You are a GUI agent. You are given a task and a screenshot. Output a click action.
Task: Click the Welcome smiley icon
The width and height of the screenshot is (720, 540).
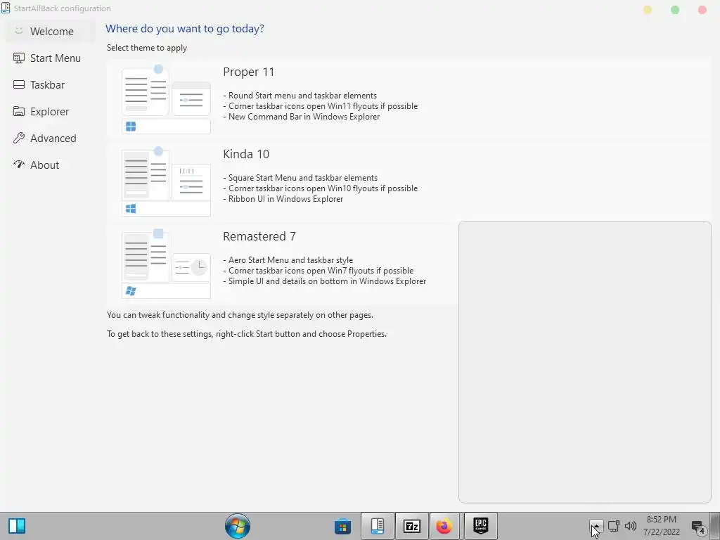[19, 31]
